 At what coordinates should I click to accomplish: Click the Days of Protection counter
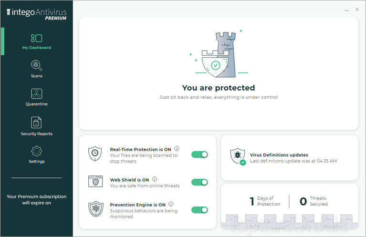tap(265, 201)
